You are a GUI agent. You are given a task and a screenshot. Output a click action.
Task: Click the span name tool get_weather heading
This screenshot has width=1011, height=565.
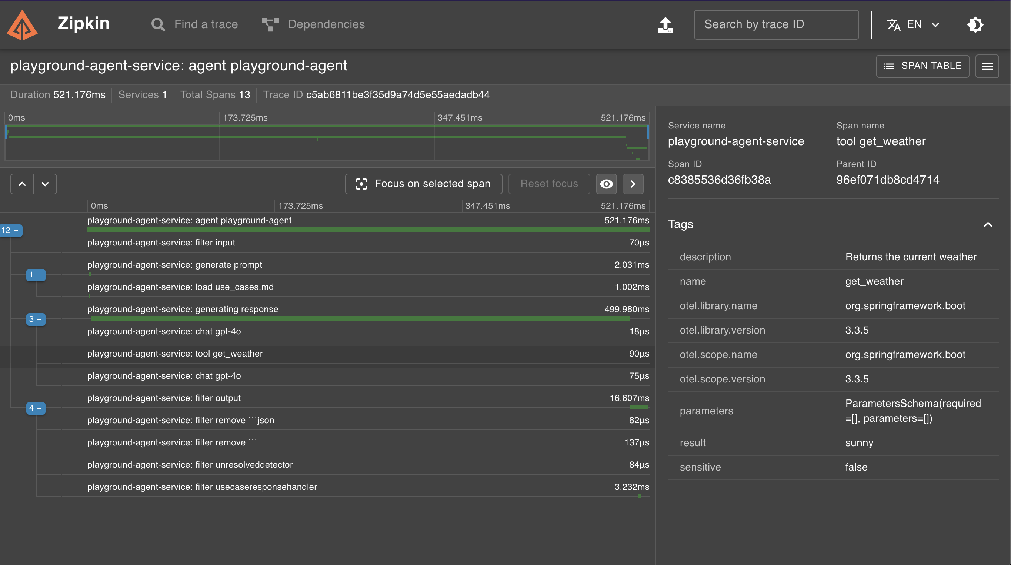(881, 142)
